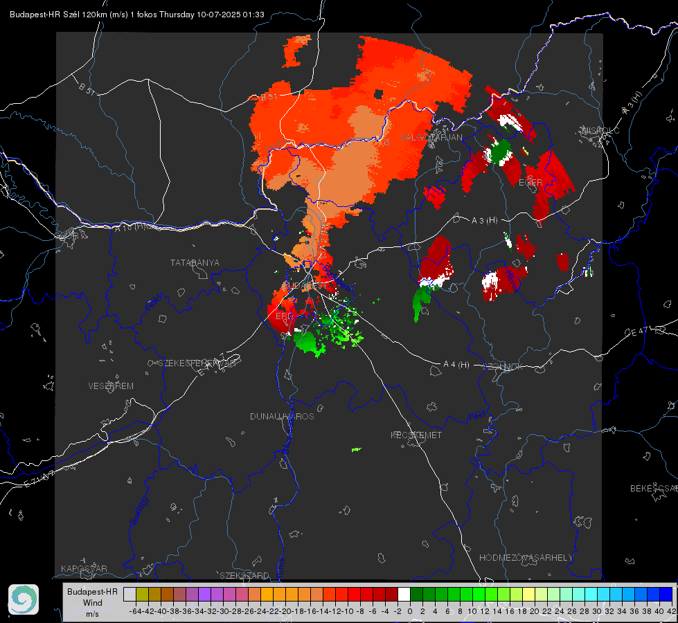This screenshot has height=623, width=678.
Task: Click the DUNAUJVAROS city label
Action: point(282,416)
